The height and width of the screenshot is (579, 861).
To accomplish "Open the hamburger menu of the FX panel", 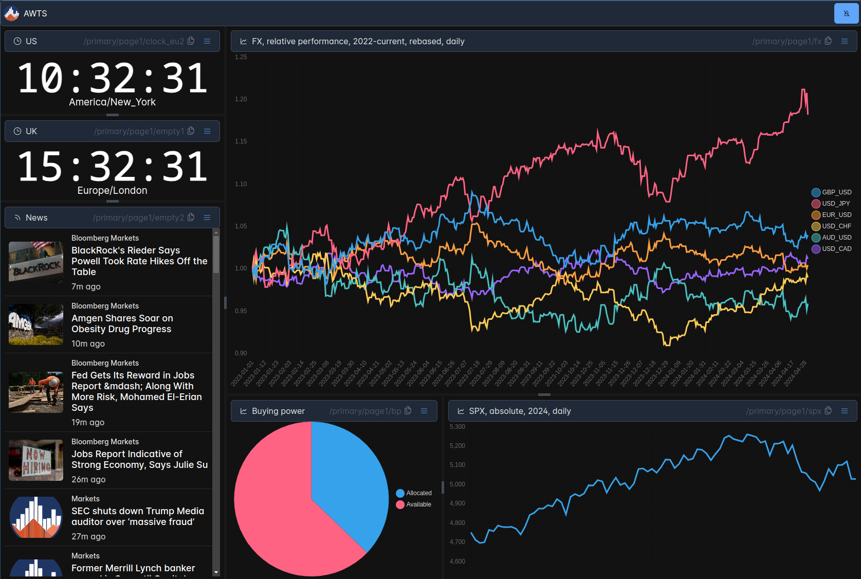I will pyautogui.click(x=845, y=41).
